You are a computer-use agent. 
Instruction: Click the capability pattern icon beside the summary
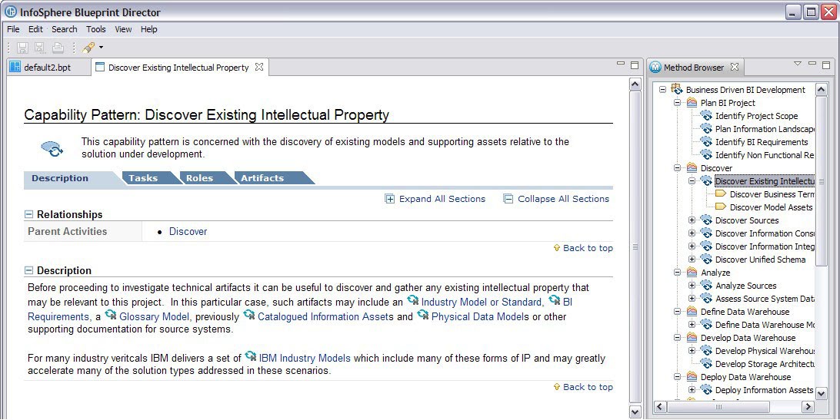[52, 149]
